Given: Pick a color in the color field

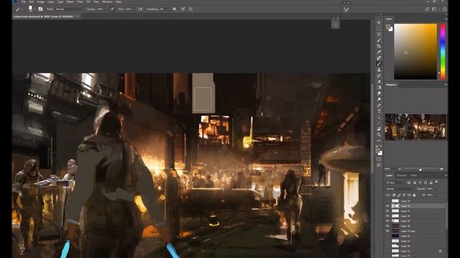Looking at the screenshot, I should [415, 52].
